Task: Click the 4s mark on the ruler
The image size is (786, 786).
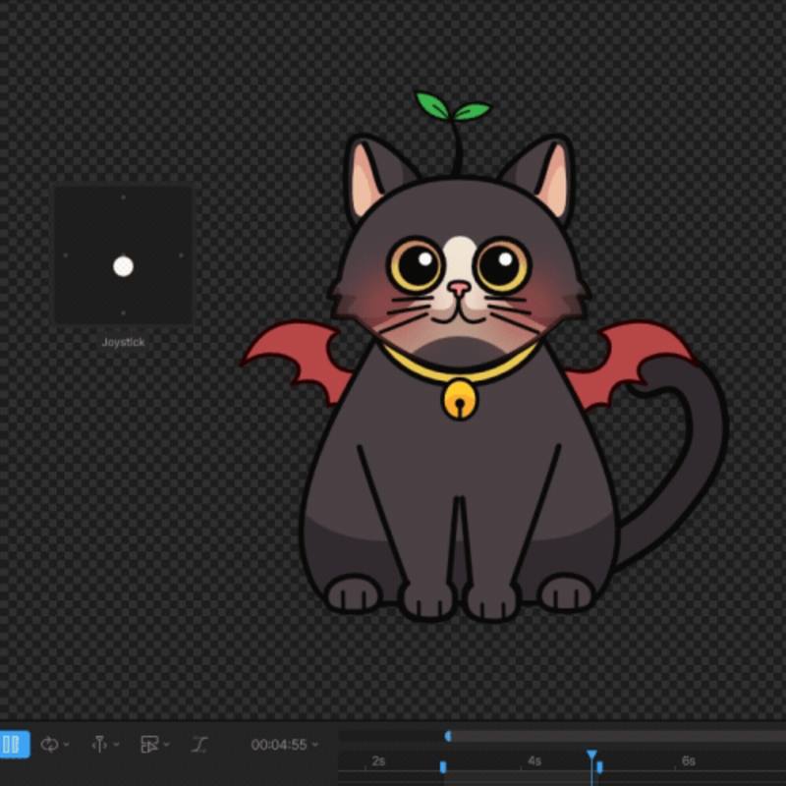Action: (x=534, y=760)
